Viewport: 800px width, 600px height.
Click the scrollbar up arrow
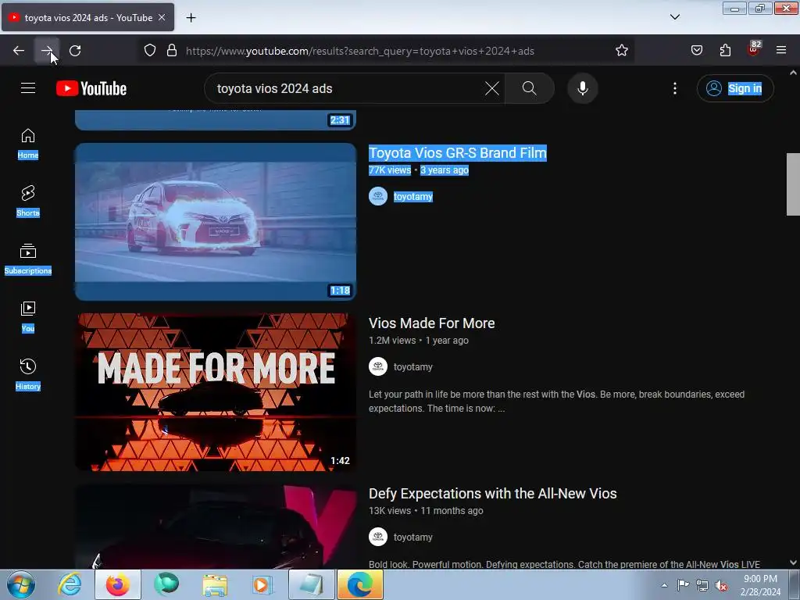(793, 73)
